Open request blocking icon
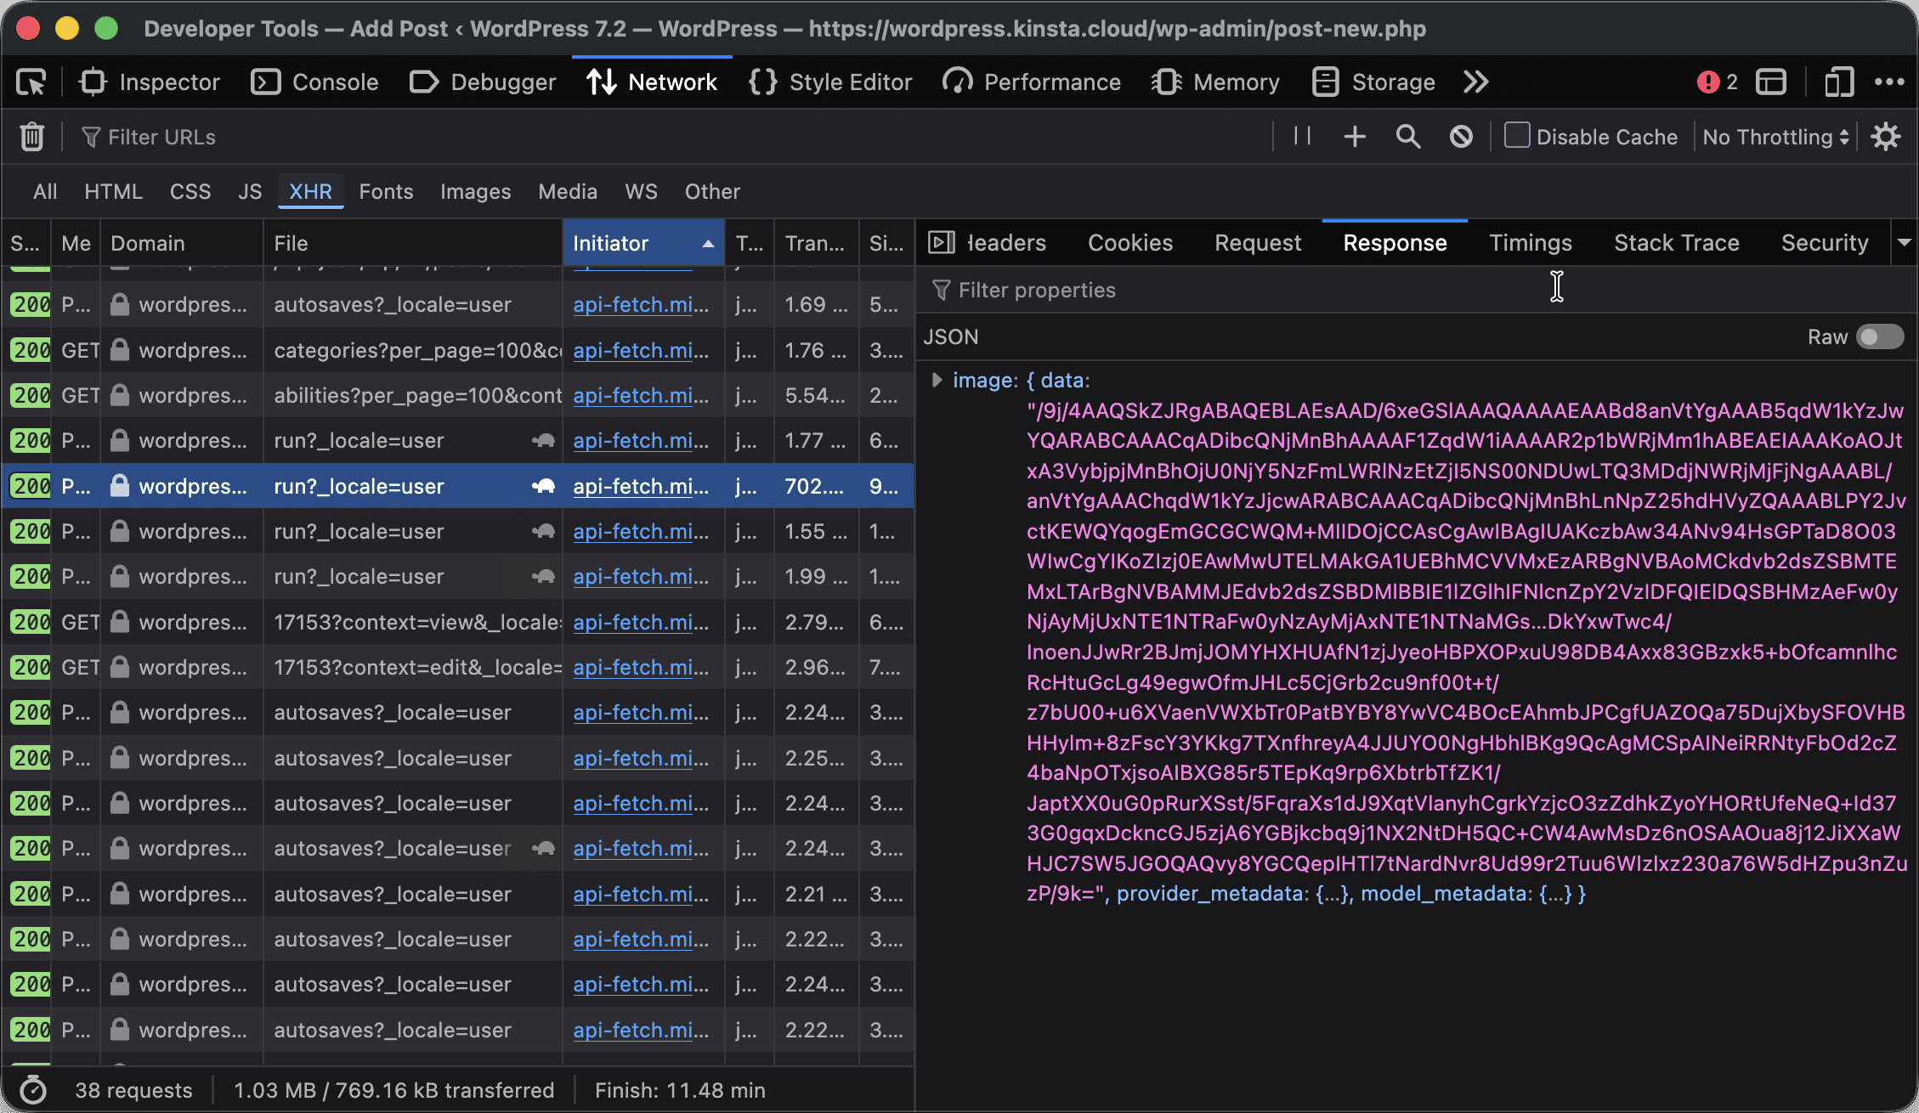 1461,137
